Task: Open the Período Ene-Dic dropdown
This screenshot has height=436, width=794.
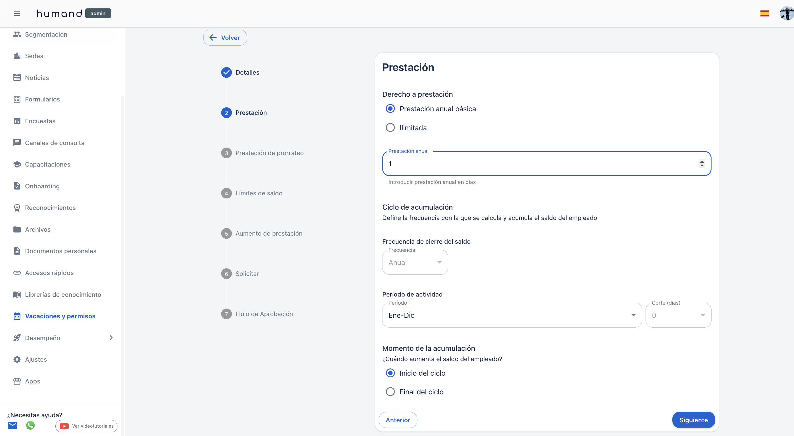Action: pyautogui.click(x=512, y=315)
